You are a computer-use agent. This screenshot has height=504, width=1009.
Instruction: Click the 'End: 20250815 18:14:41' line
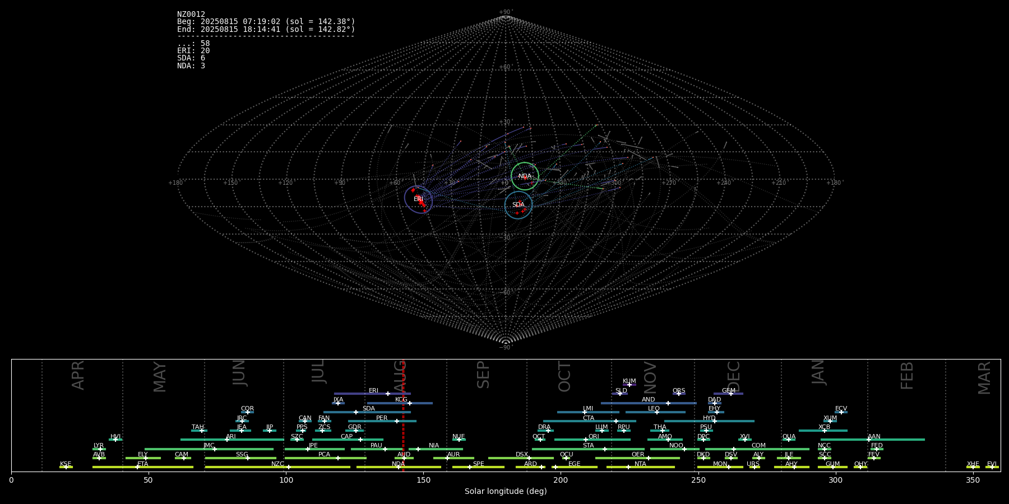[266, 29]
